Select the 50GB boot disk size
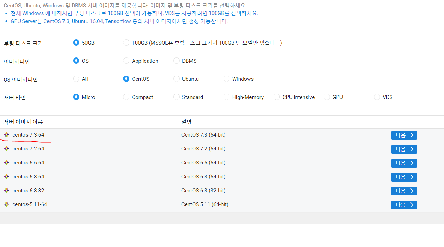 pyautogui.click(x=76, y=43)
